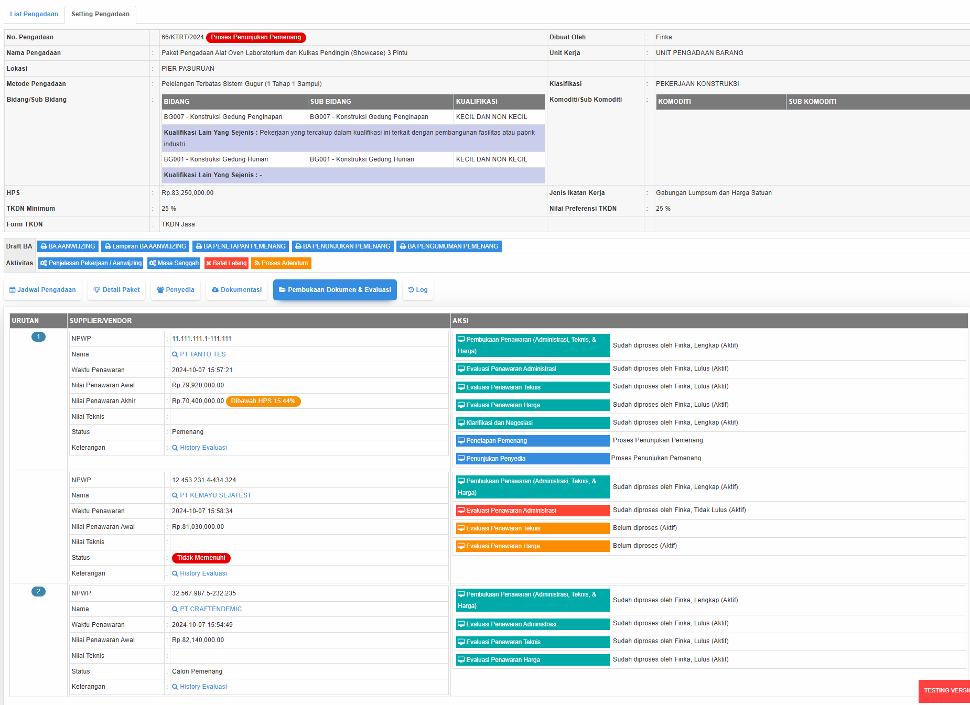970x705 pixels.
Task: Click the Batal Lelang button
Action: coord(226,263)
